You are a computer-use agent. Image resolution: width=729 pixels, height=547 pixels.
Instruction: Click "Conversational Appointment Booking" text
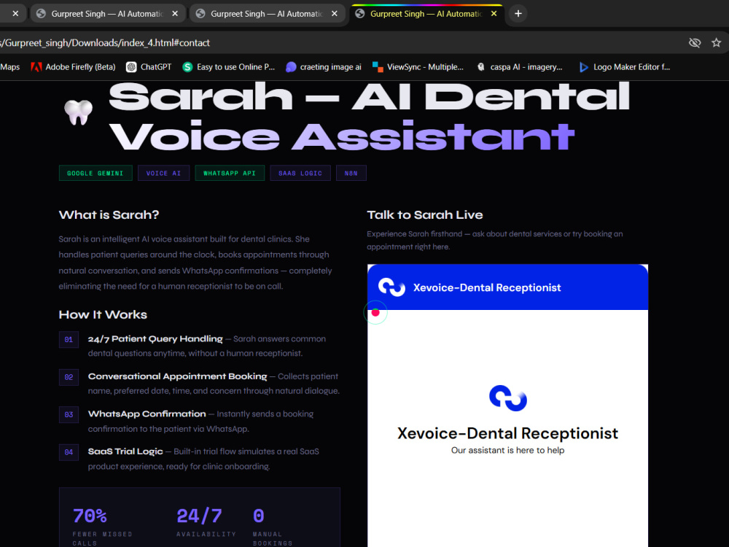point(178,376)
